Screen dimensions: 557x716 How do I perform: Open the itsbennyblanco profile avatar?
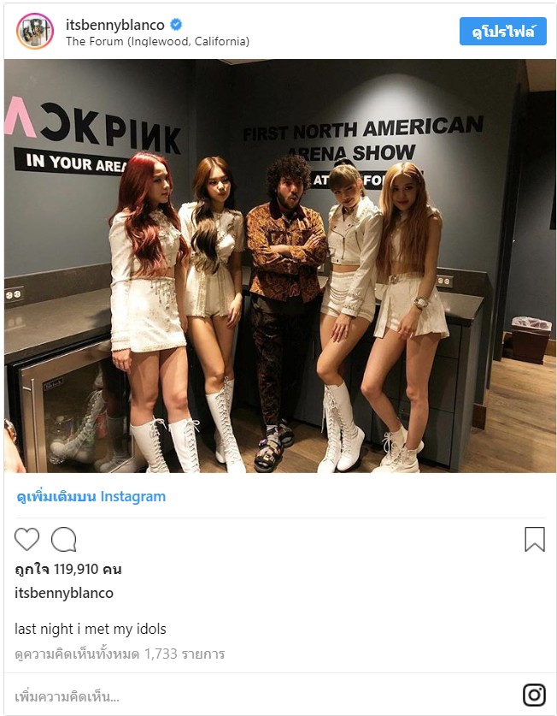[35, 31]
